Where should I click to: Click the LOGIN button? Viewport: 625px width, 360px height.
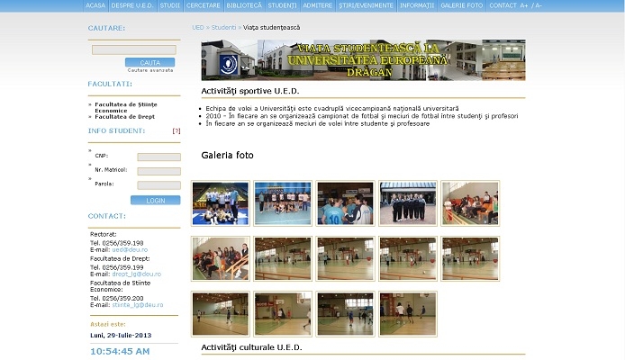coord(156,201)
